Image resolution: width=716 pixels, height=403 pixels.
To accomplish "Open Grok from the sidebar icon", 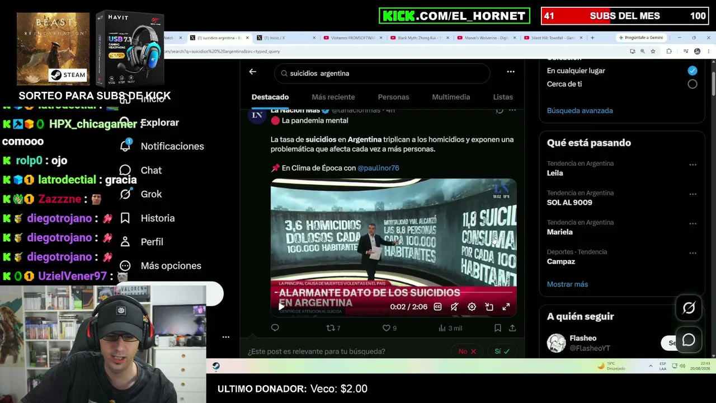I will tap(125, 194).
